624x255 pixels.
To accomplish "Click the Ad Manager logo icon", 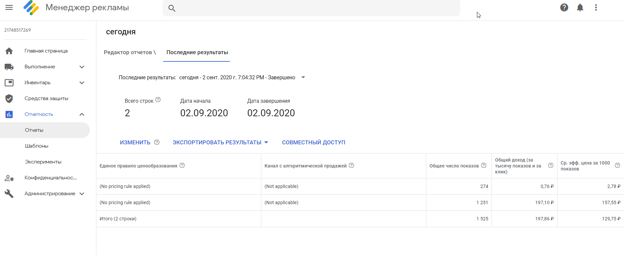I will pos(31,8).
